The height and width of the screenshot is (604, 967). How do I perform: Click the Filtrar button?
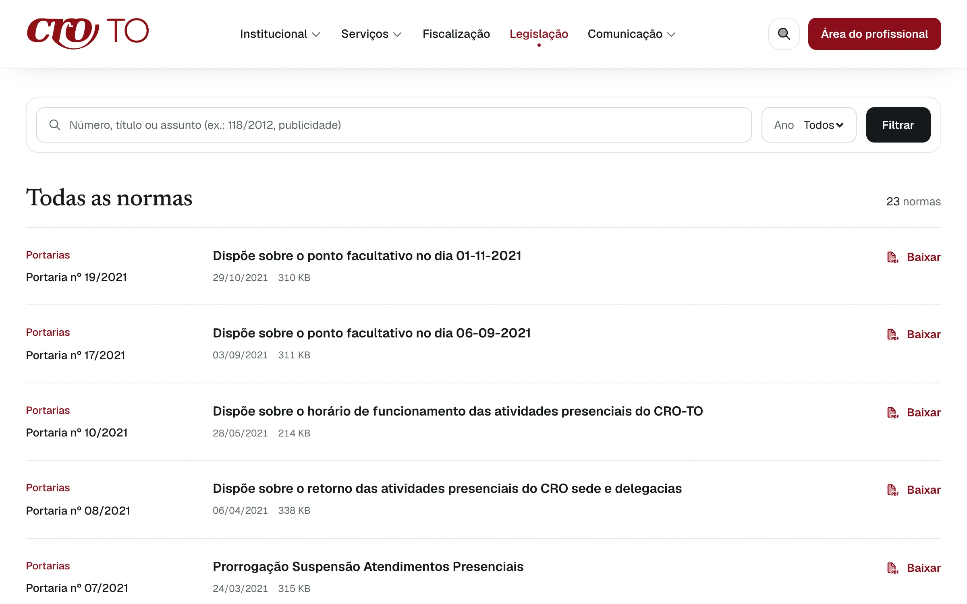tap(898, 125)
